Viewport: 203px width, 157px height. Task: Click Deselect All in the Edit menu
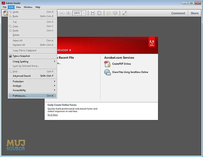33,45
